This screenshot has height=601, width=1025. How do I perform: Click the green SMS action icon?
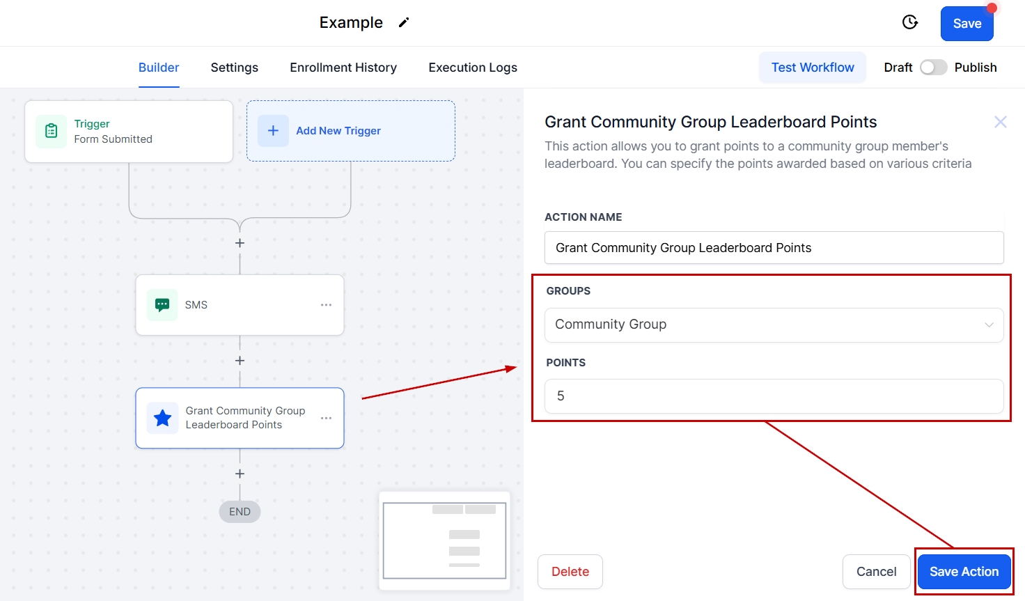pyautogui.click(x=162, y=305)
